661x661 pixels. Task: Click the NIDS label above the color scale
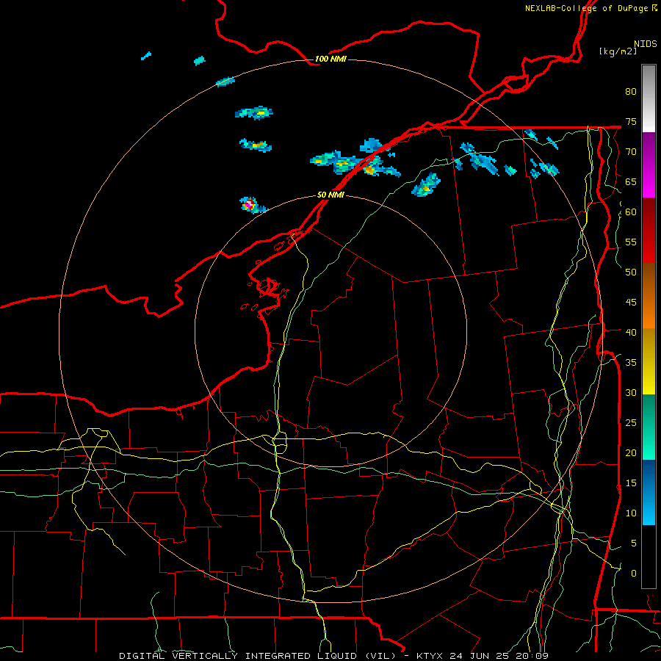(645, 44)
